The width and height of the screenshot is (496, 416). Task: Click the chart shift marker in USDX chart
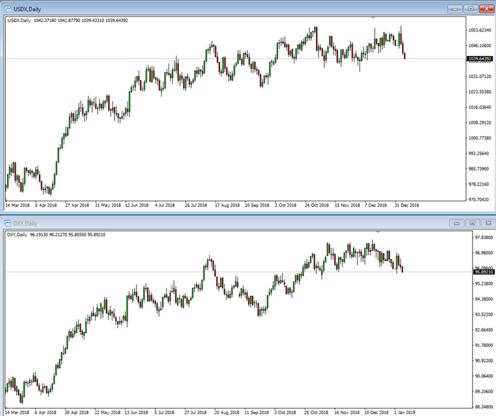373,18
